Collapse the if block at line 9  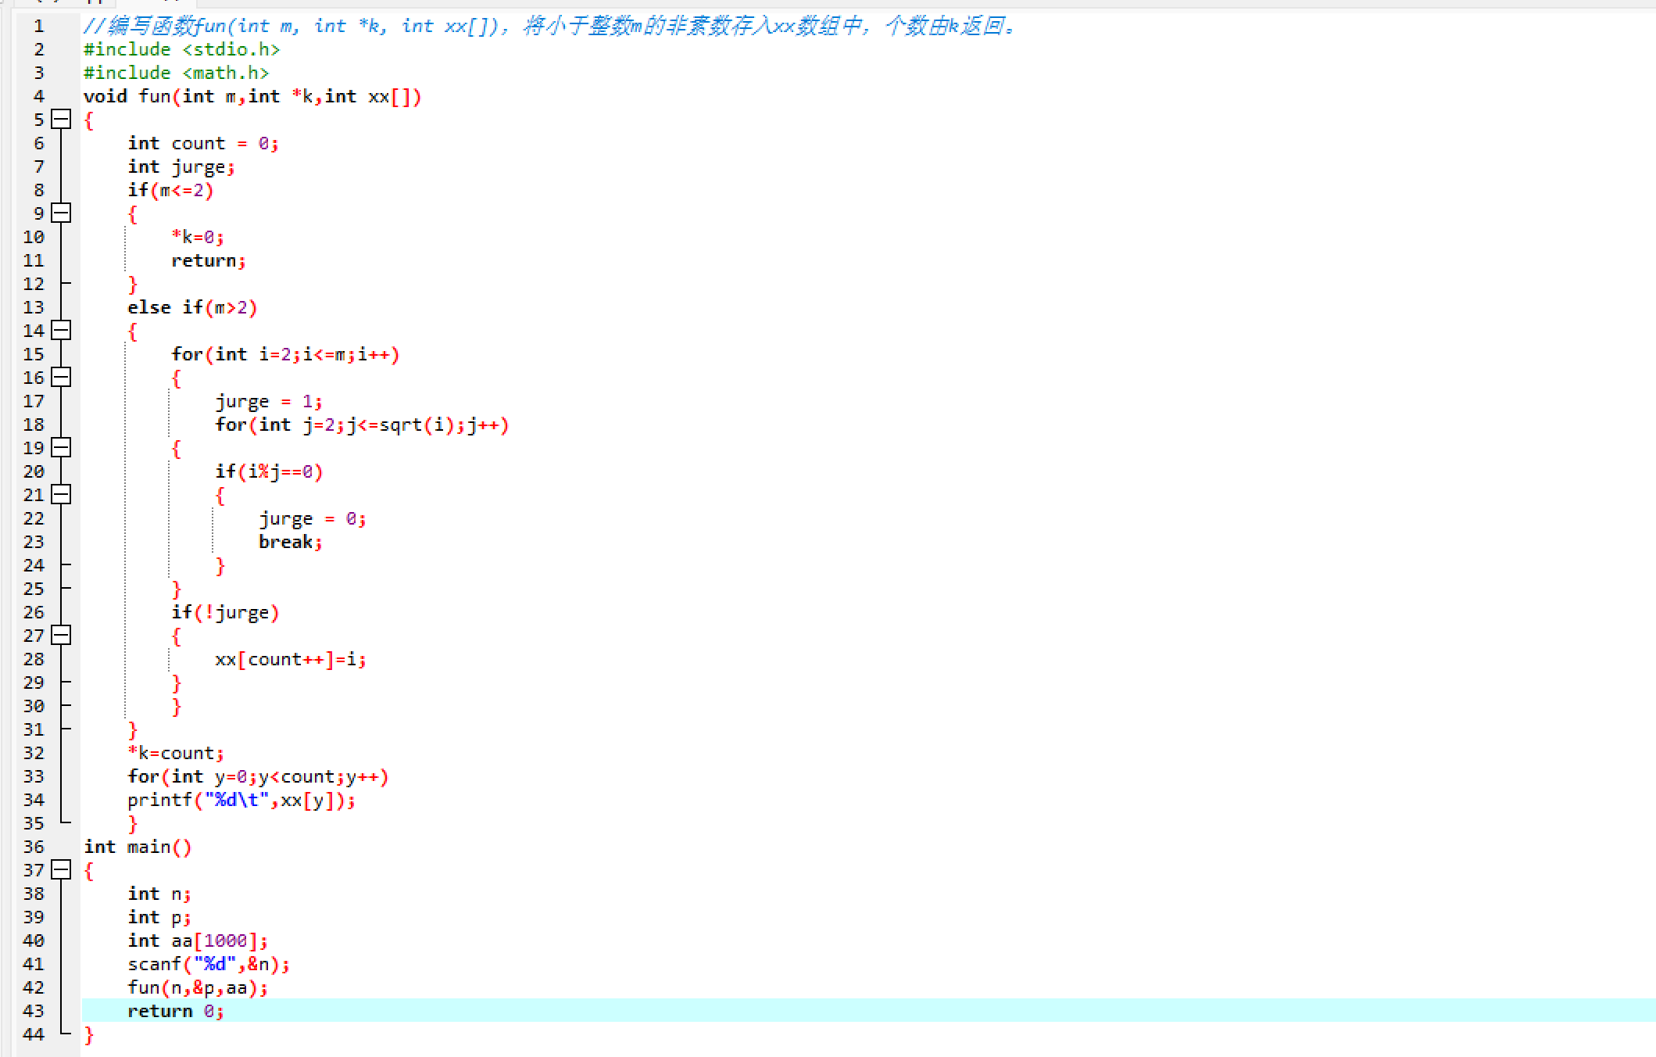(x=61, y=213)
